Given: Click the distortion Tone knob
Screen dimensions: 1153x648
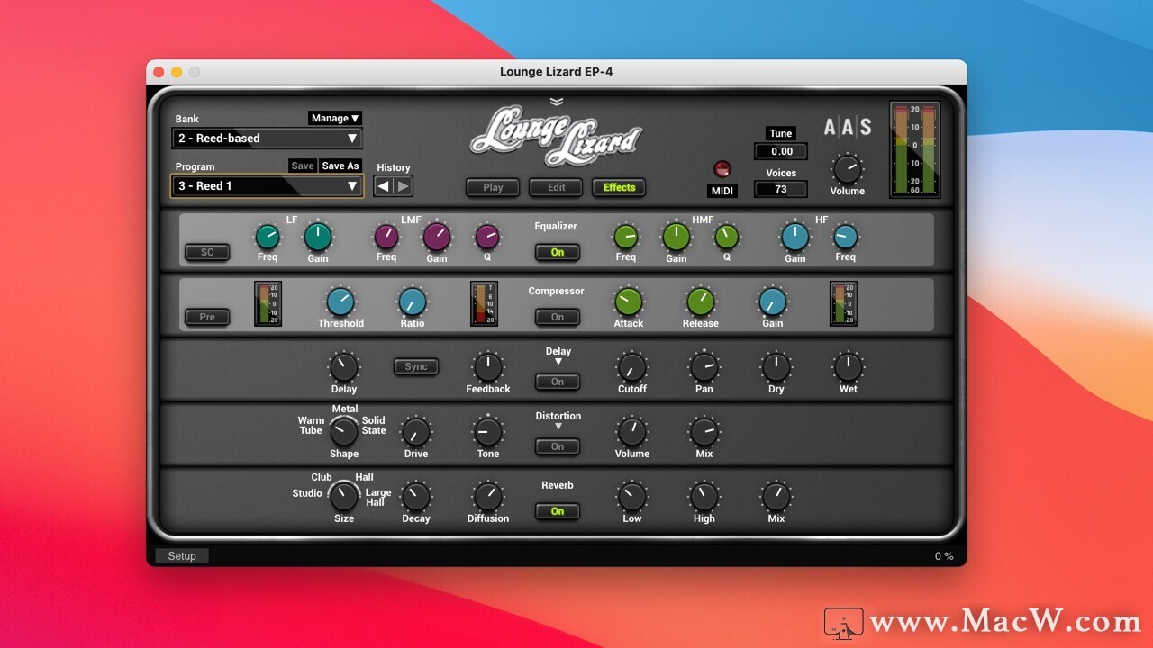Looking at the screenshot, I should 488,432.
